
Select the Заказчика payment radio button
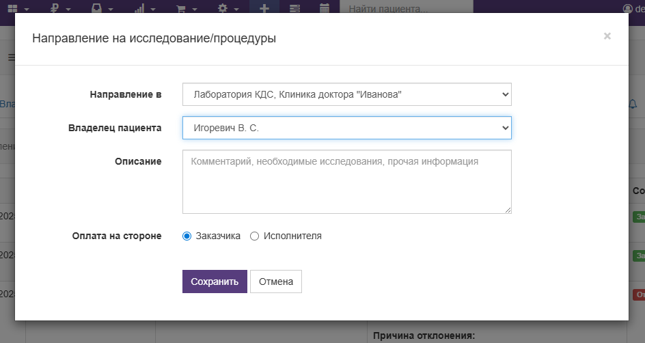[187, 236]
